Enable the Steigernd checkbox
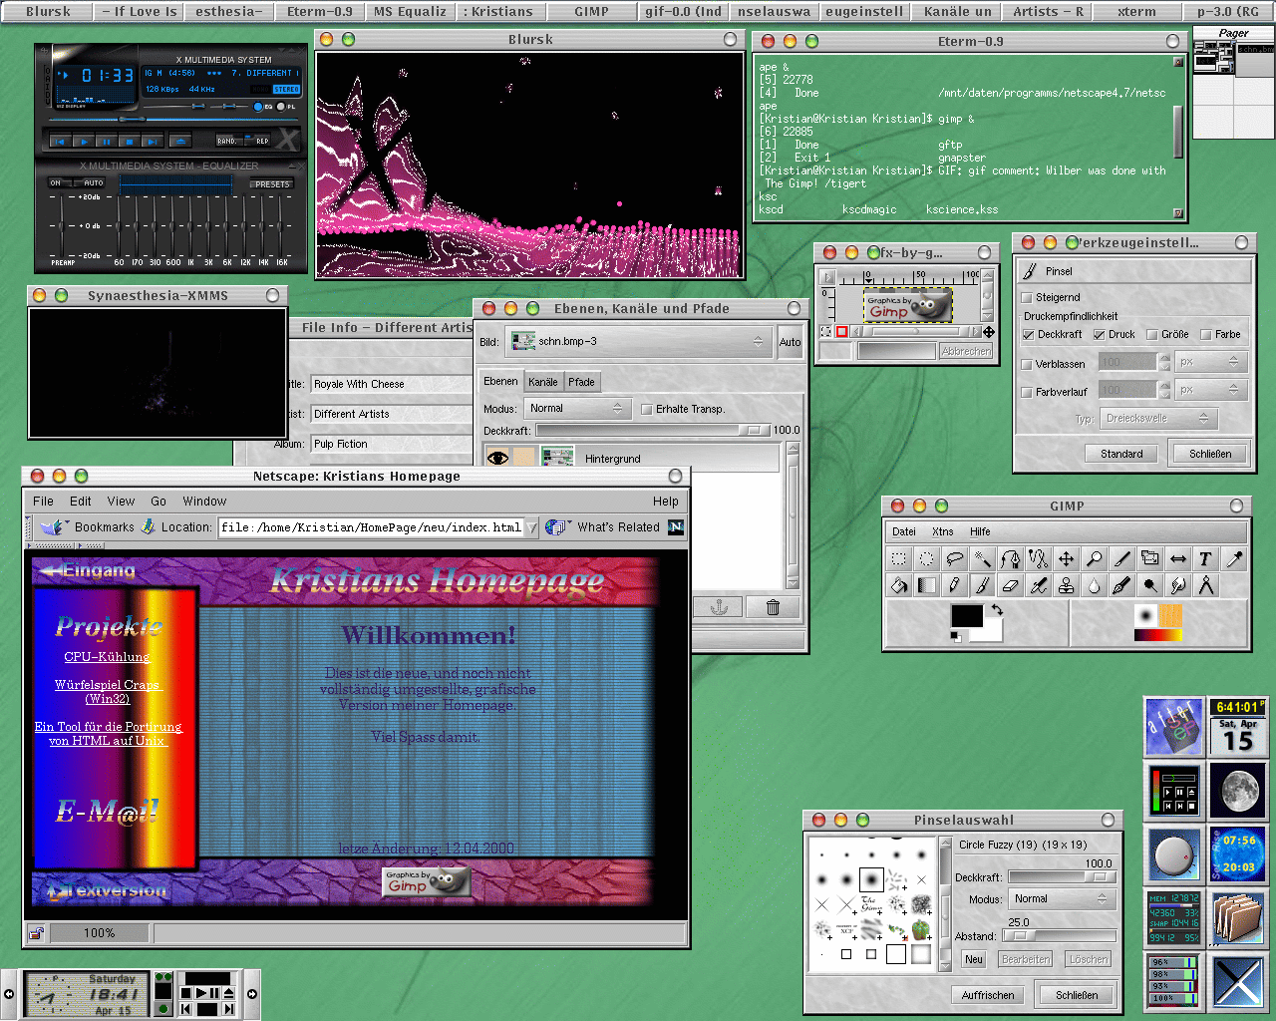Screen dimensions: 1276x1021 pos(1028,297)
